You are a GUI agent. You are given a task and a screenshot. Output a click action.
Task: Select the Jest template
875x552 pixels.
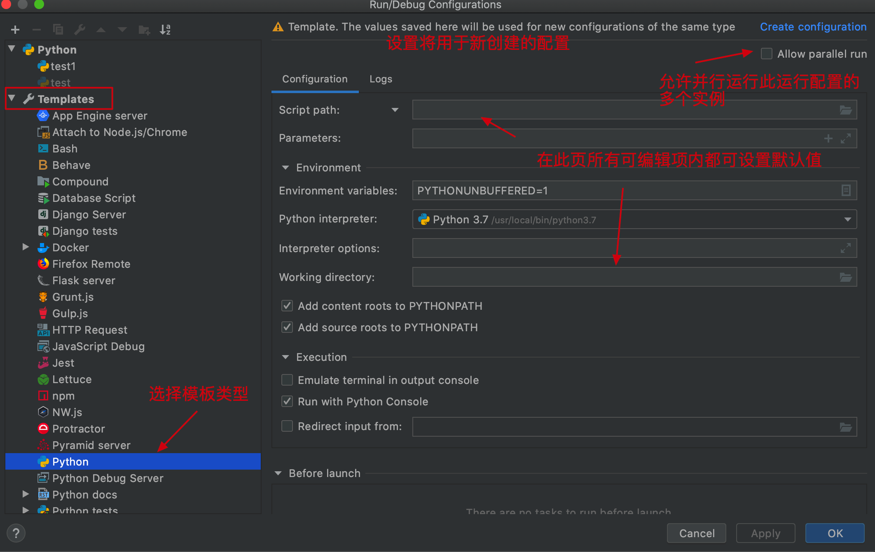tap(56, 363)
